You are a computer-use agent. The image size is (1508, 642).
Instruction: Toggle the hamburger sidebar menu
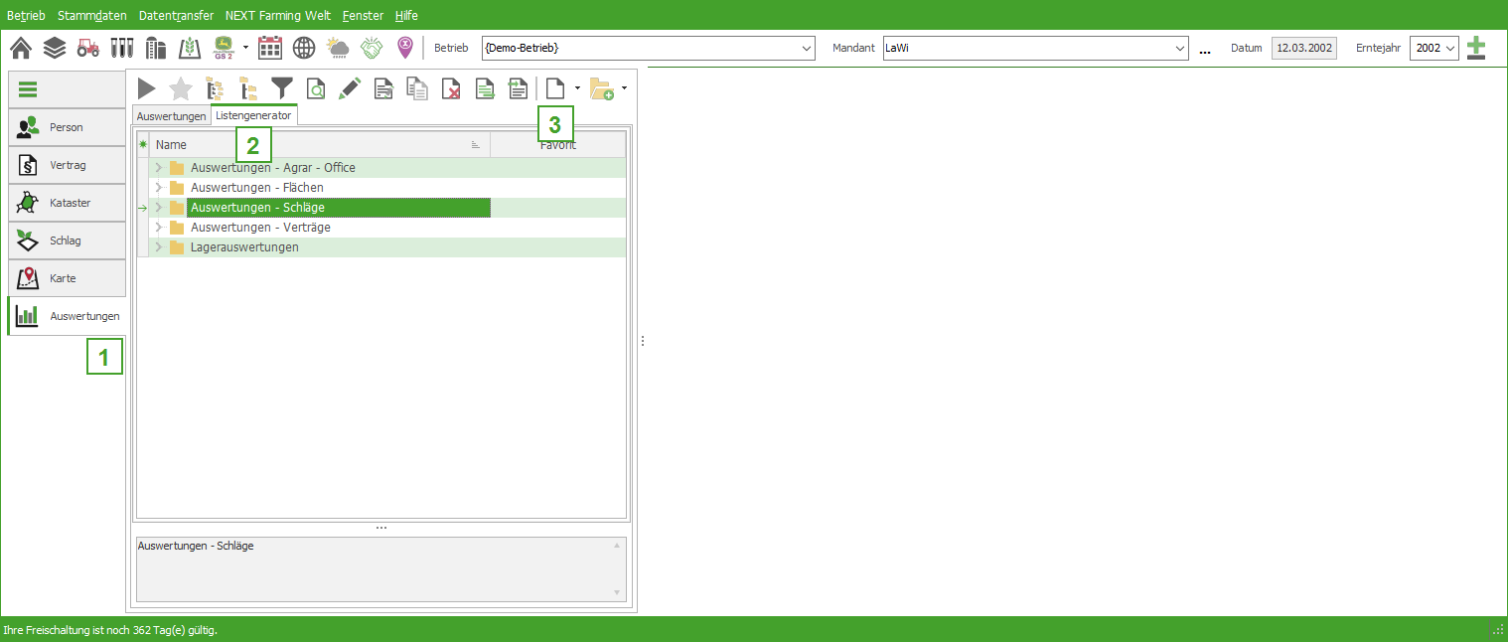[28, 89]
